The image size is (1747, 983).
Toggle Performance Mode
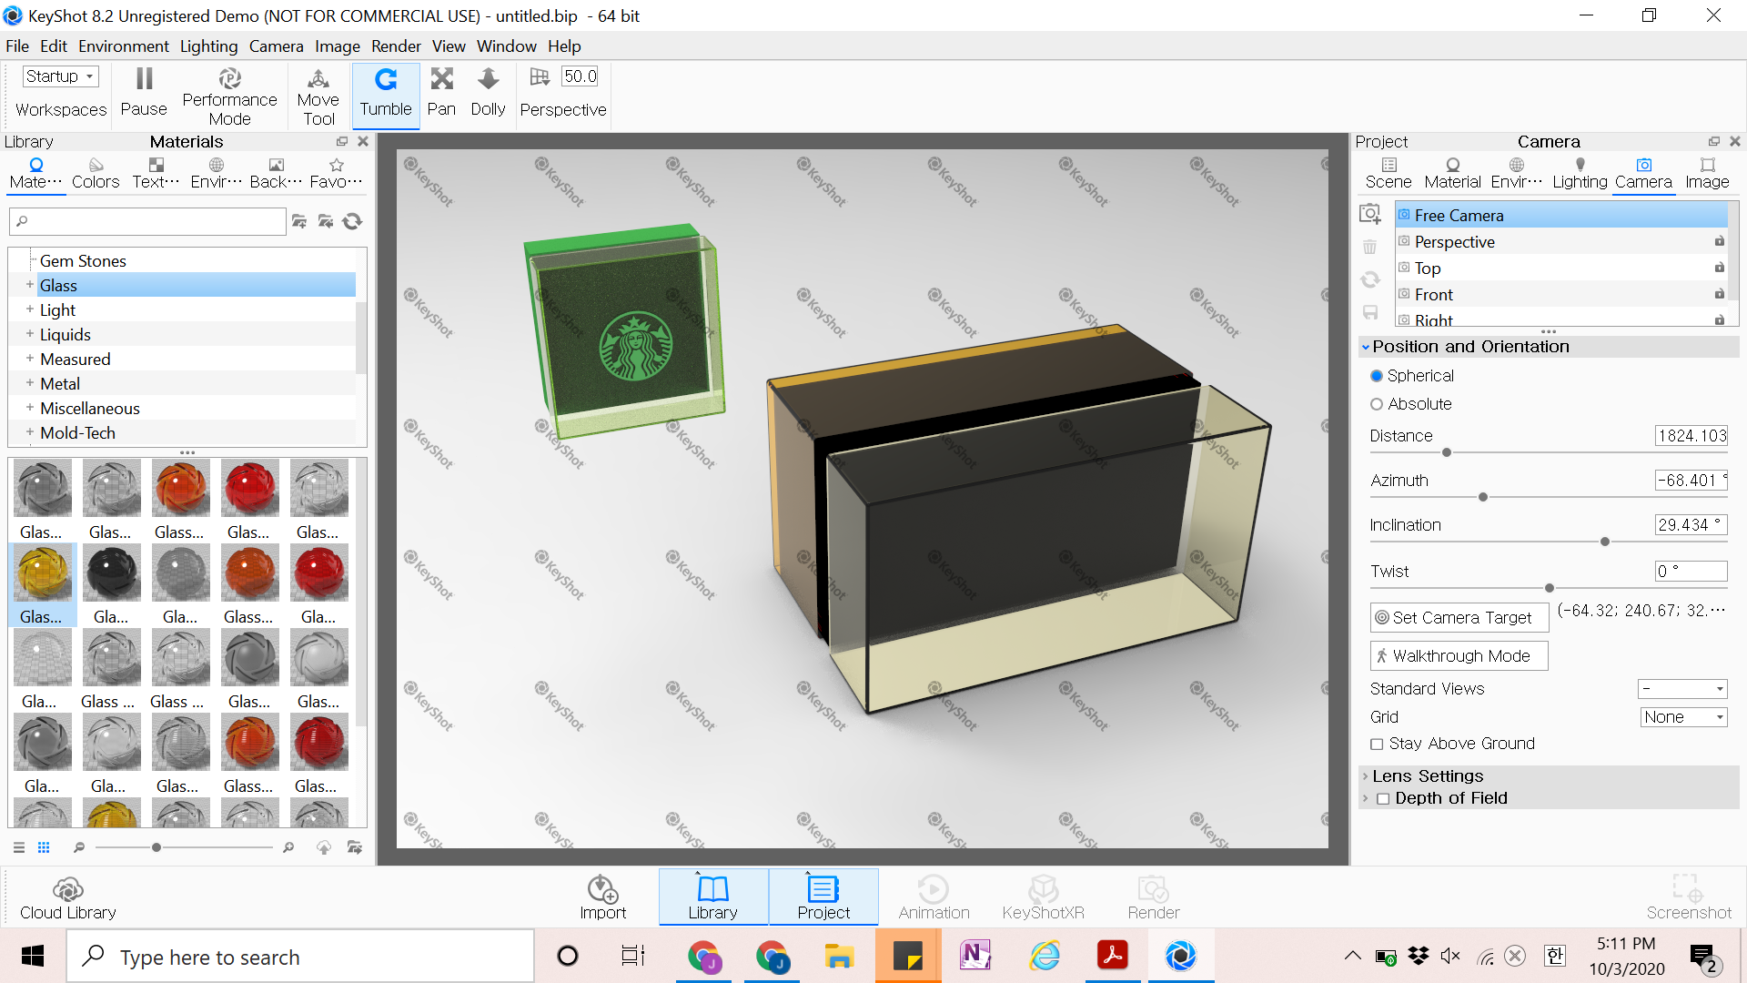(229, 96)
